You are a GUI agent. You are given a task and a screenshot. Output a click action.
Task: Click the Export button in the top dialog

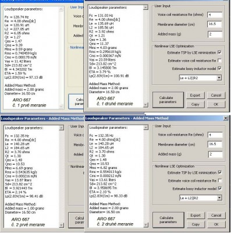195,96
